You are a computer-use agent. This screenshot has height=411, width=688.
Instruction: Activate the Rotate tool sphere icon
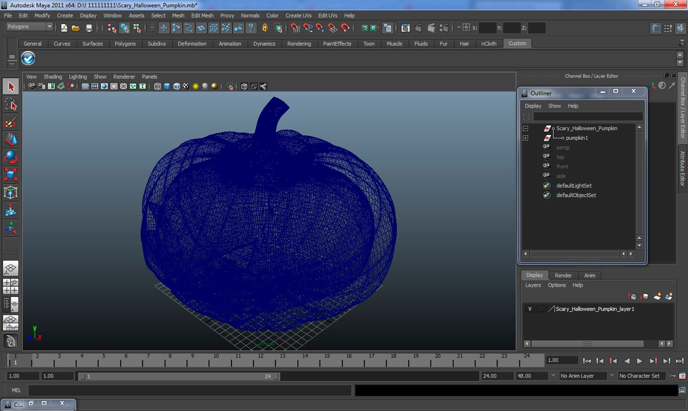pyautogui.click(x=11, y=157)
